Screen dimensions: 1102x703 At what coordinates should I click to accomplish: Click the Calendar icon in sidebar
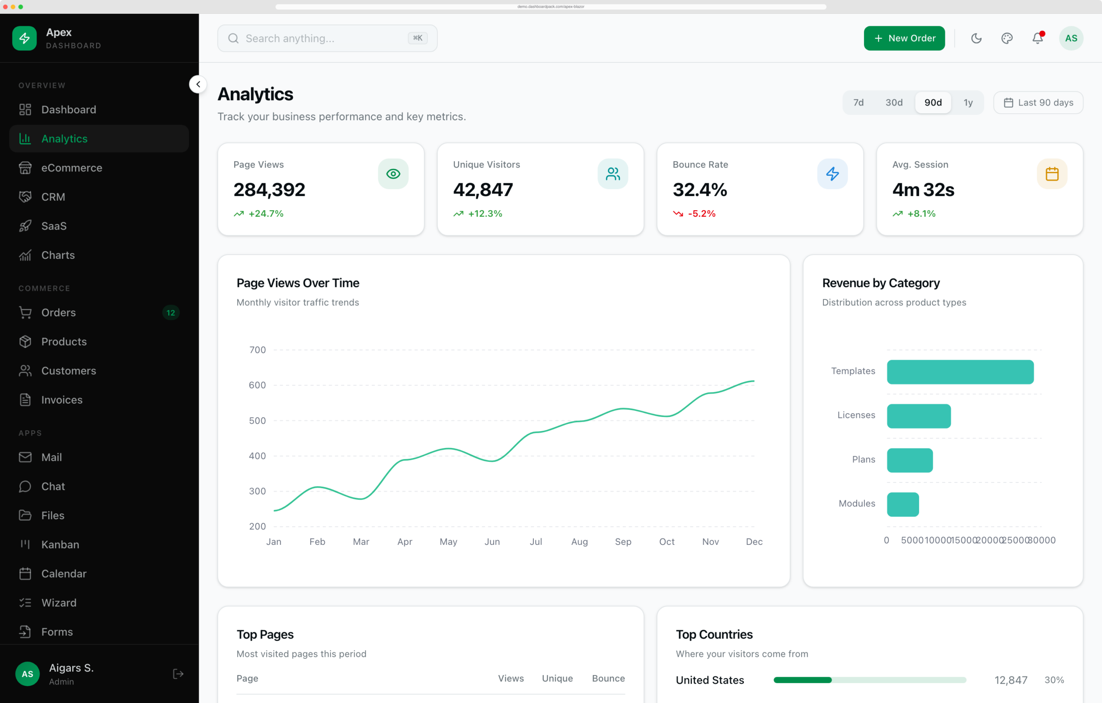[x=25, y=573]
